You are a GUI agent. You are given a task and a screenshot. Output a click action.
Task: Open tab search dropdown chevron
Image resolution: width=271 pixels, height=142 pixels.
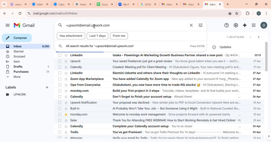tap(4, 4)
